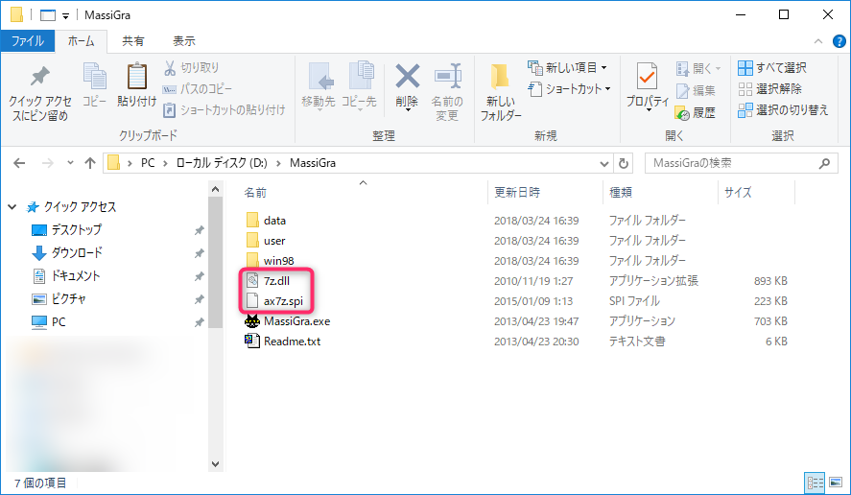
Task: Go up one folder level arrow
Action: click(x=90, y=163)
